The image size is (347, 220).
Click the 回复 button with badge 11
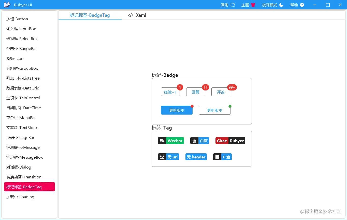[195, 92]
